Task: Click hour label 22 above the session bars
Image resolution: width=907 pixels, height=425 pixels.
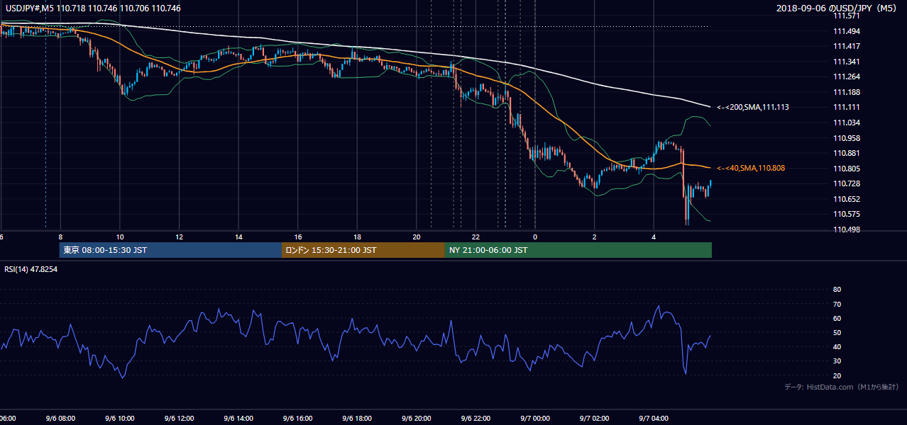Action: point(476,237)
